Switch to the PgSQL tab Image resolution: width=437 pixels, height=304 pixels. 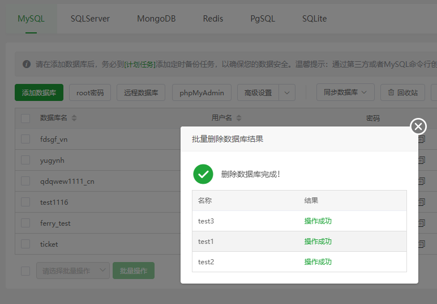coord(263,19)
